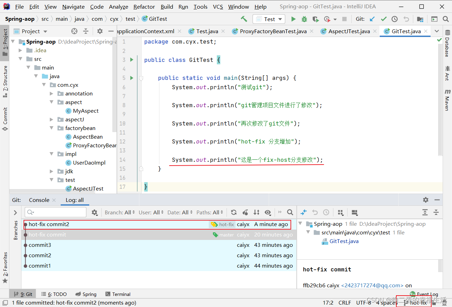Image resolution: width=452 pixels, height=307 pixels.
Task: Toggle 1: Project tool window strip
Action: pyautogui.click(x=5, y=42)
